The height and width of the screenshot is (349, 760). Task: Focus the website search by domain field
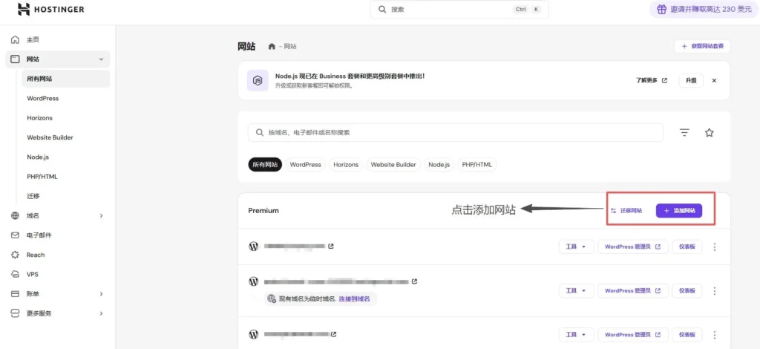(456, 132)
